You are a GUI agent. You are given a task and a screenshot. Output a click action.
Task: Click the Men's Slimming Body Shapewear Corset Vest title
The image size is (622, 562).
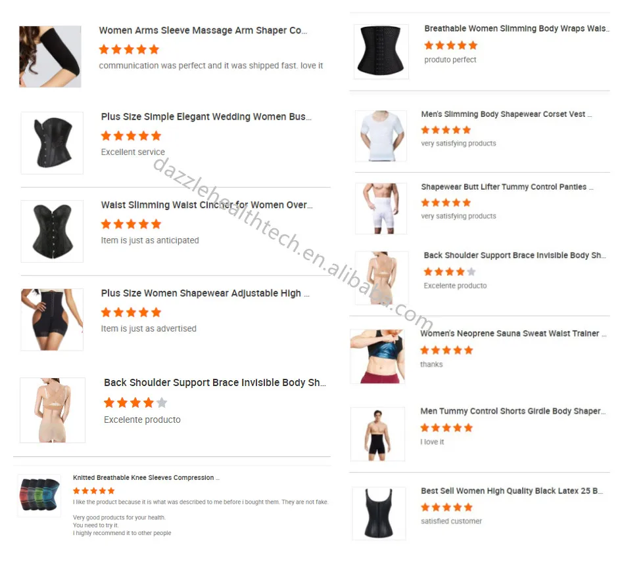tap(506, 114)
